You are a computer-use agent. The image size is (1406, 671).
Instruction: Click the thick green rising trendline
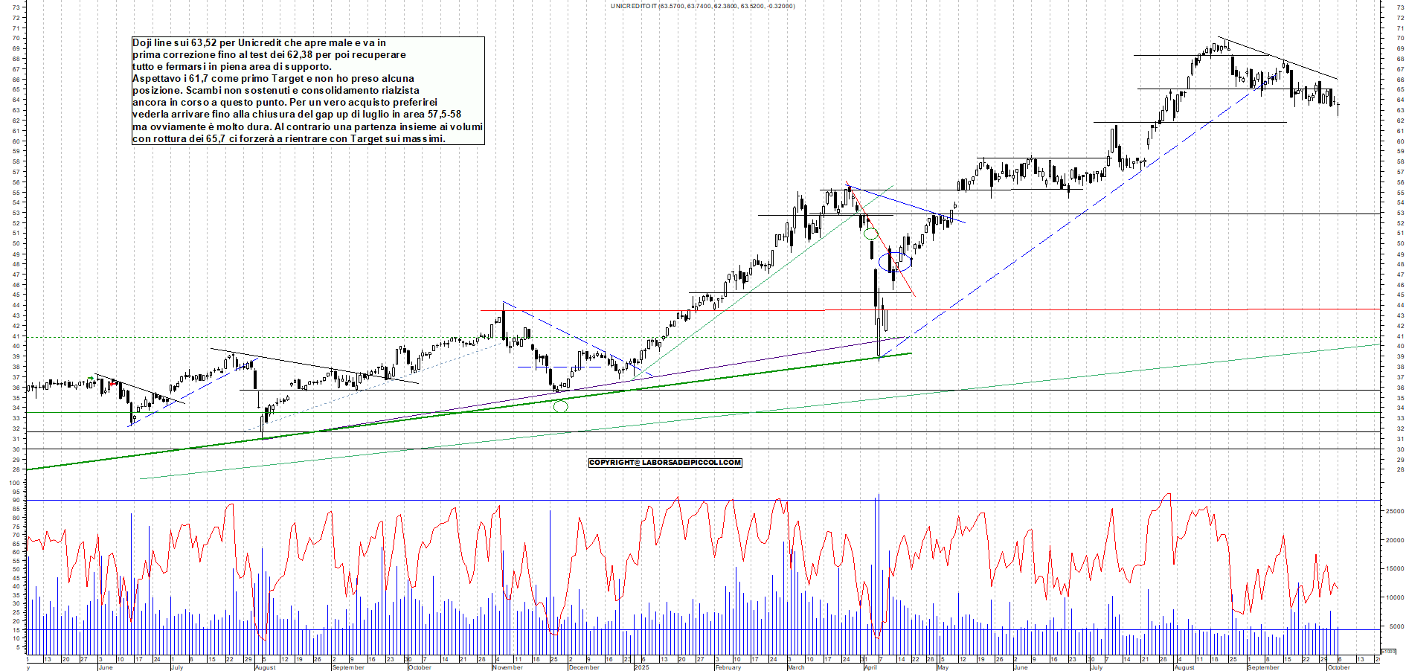(x=446, y=411)
